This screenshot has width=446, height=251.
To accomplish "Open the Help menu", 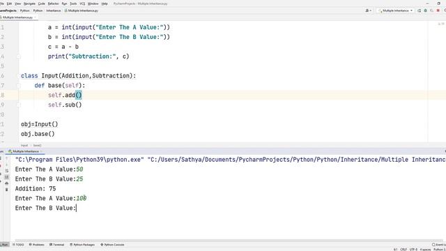I will (x=105, y=3).
